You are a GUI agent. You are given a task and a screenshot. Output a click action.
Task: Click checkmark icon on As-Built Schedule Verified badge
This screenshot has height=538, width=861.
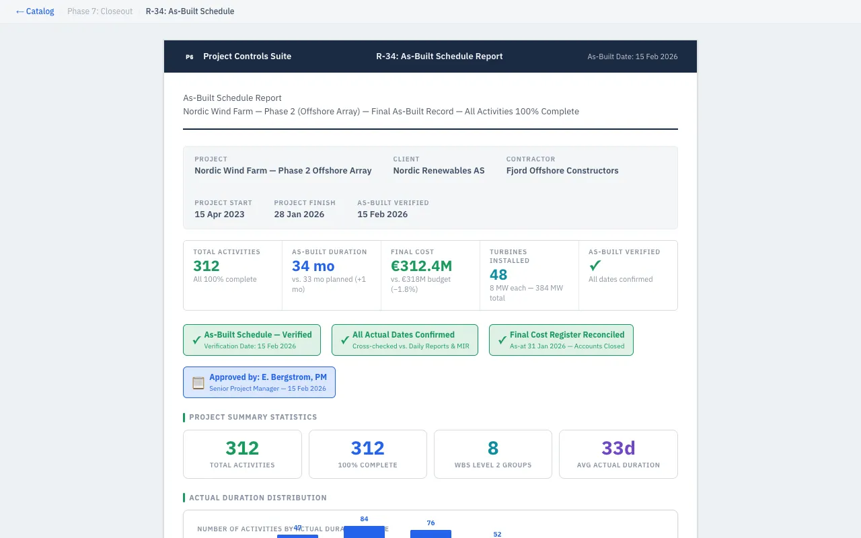click(x=196, y=340)
